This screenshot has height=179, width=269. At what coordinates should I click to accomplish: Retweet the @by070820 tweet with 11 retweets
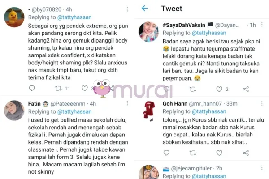58,89
